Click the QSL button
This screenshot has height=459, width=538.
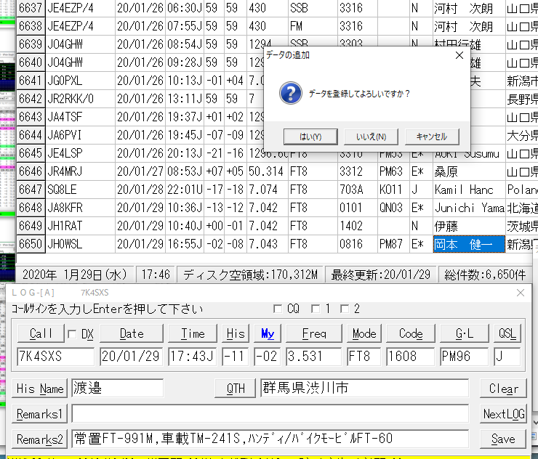tap(507, 333)
